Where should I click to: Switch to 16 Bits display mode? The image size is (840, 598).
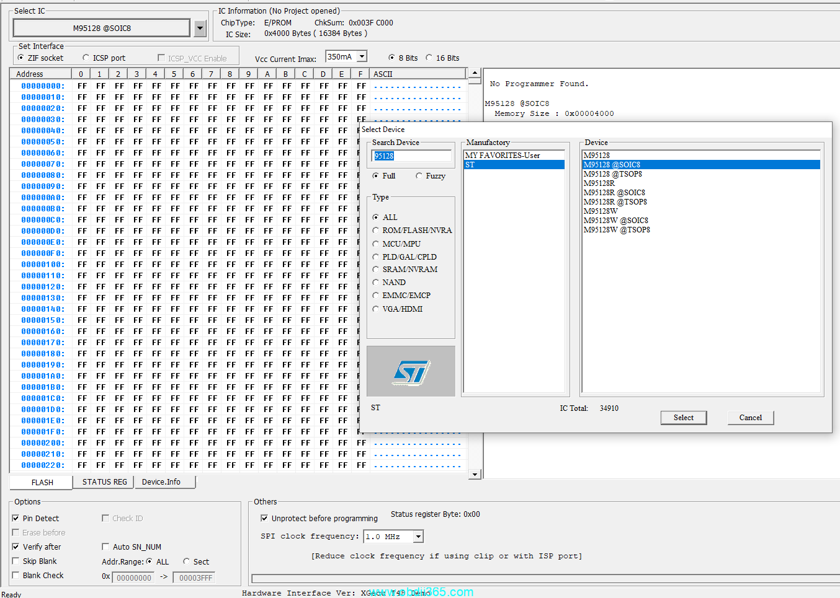click(429, 58)
